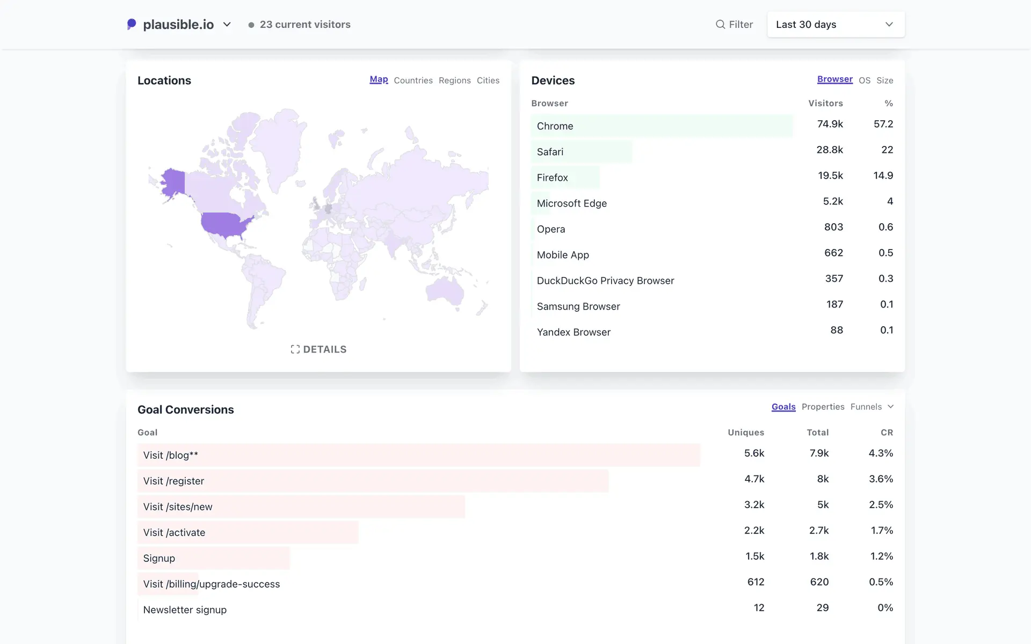The image size is (1031, 644).
Task: Click the expand icon beside DETAILS
Action: tap(295, 349)
